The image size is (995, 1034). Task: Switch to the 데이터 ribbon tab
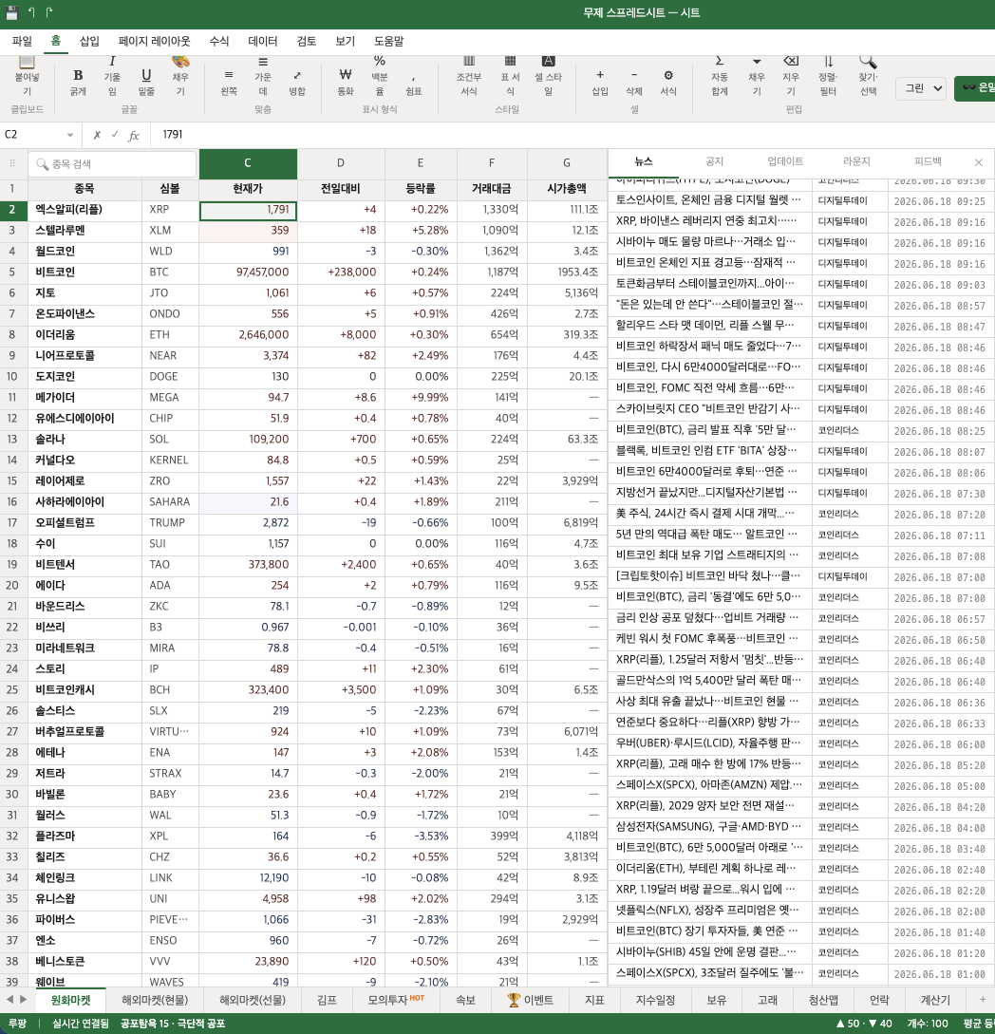(262, 41)
